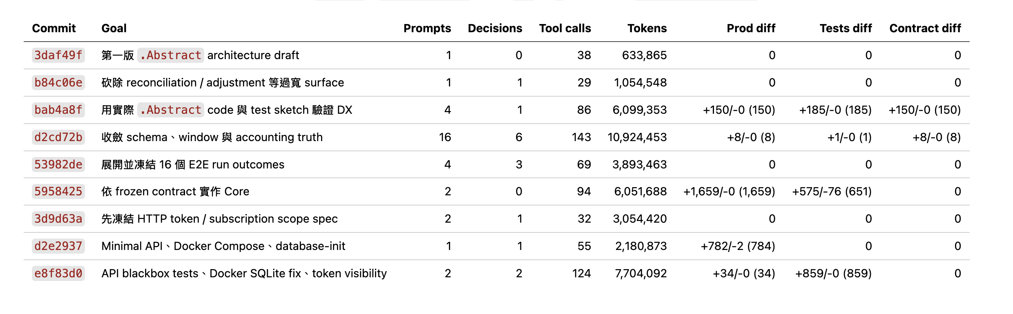This screenshot has height=314, width=1013.
Task: Click the Tokens column header
Action: coord(647,28)
